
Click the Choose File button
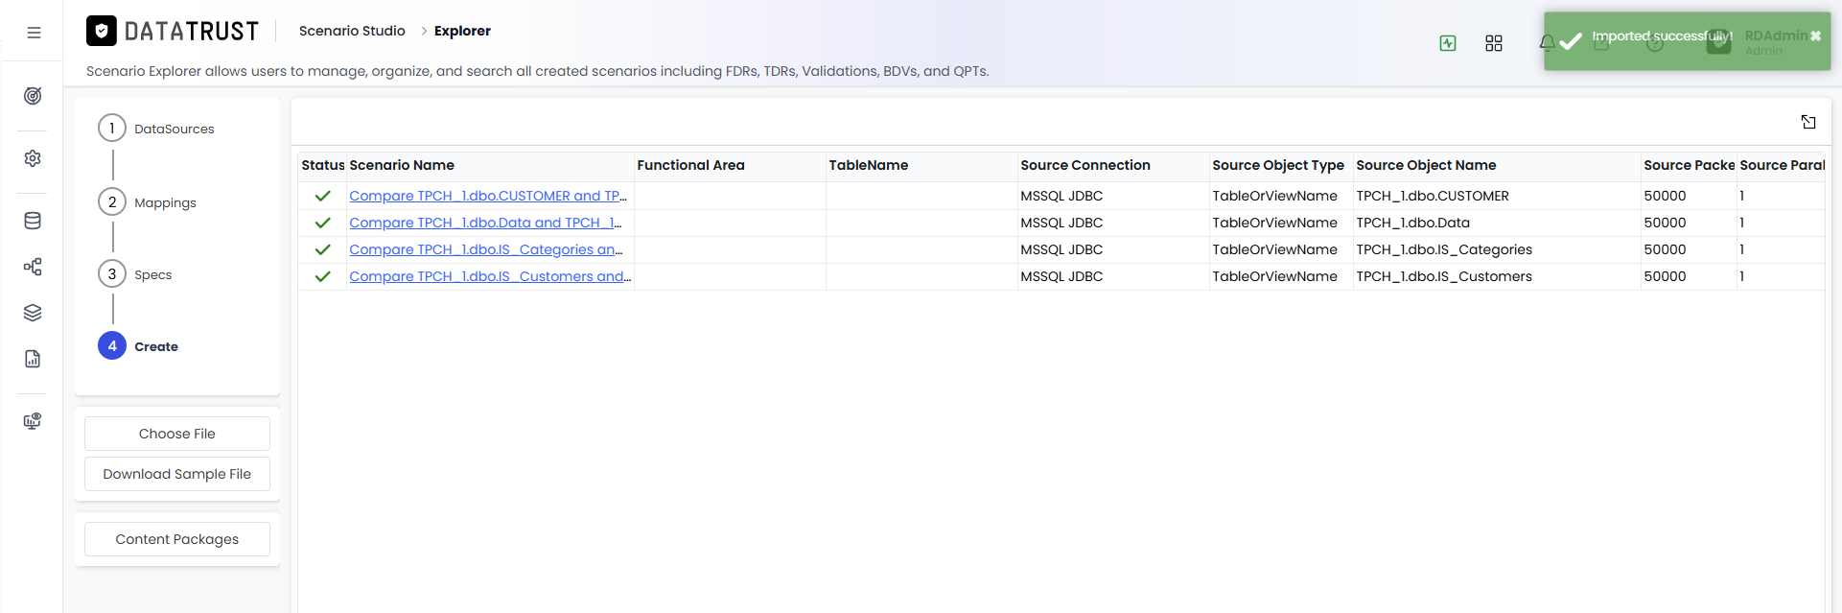point(177,434)
